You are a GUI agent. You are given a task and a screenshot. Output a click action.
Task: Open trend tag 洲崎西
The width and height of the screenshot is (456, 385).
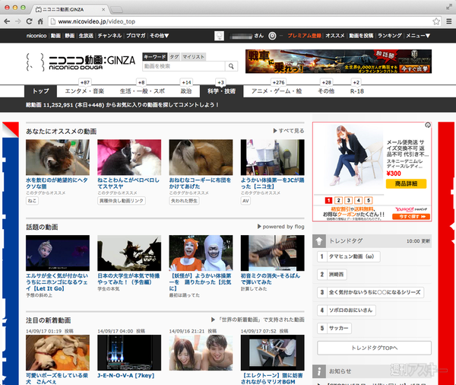point(332,275)
